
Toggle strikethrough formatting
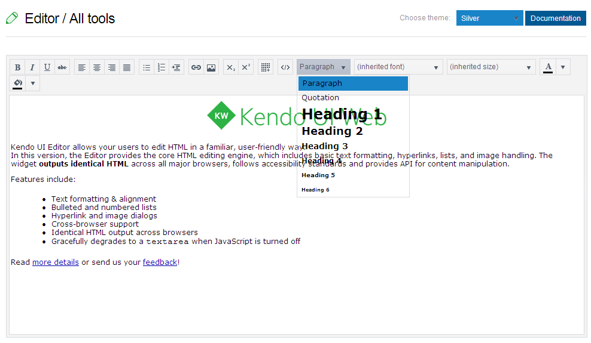tap(62, 67)
